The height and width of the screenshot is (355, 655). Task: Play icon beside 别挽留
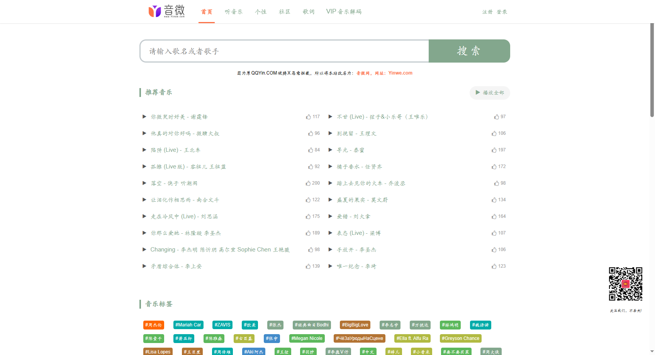click(x=330, y=133)
